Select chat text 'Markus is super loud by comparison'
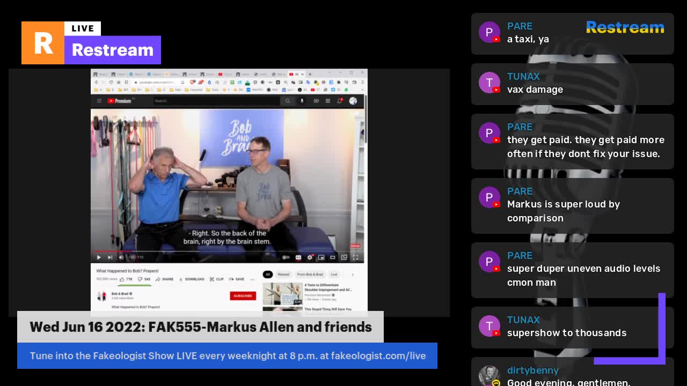The height and width of the screenshot is (386, 687). click(564, 211)
